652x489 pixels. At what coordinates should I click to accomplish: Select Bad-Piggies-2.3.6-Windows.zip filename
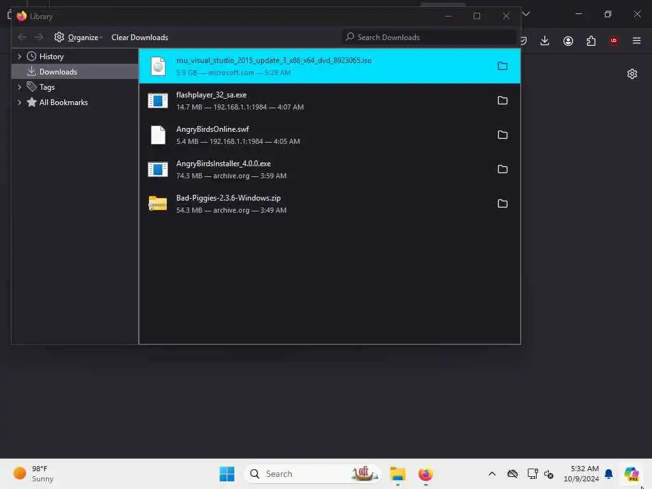pyautogui.click(x=229, y=199)
